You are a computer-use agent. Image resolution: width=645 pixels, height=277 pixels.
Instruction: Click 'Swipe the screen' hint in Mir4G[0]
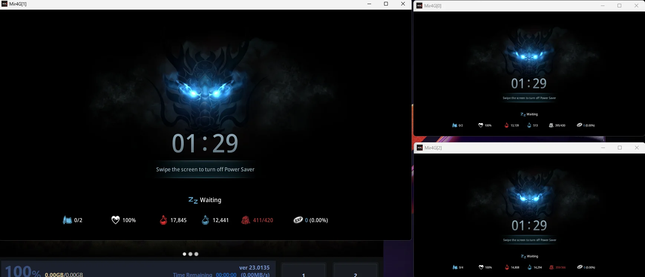point(529,98)
